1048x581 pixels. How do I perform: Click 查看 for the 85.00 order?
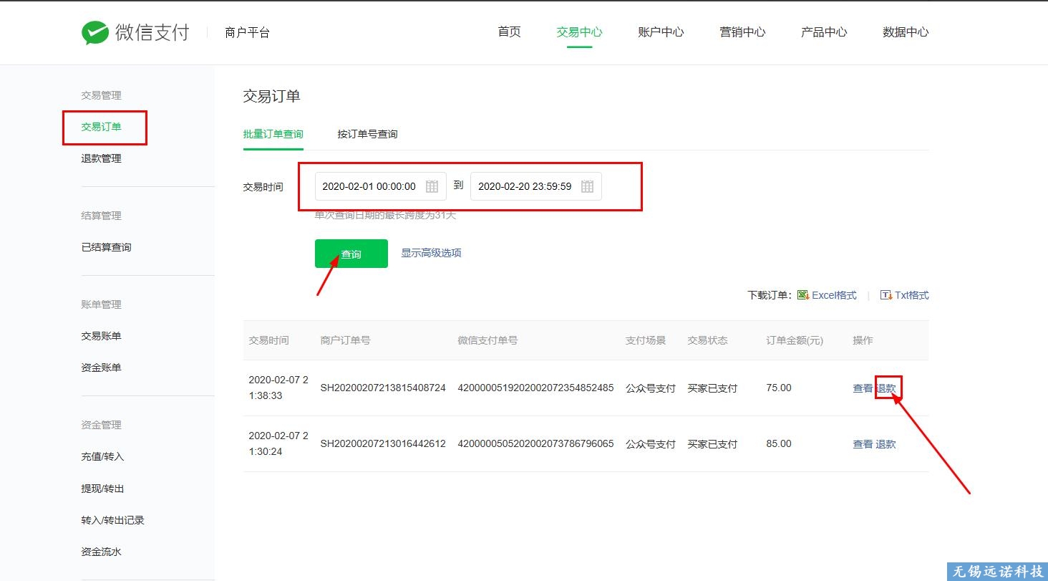[863, 444]
